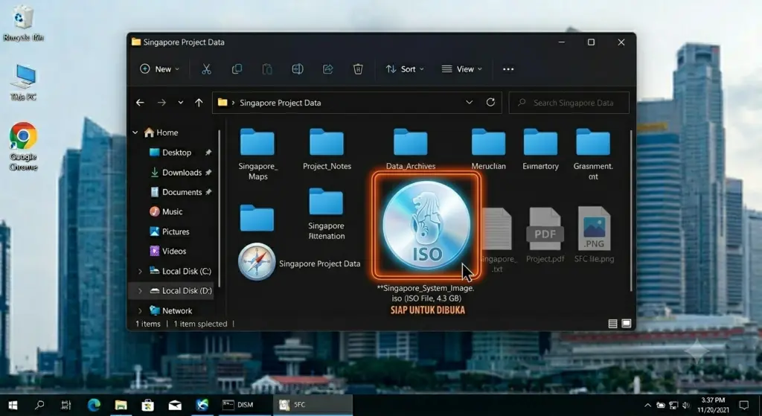Image resolution: width=762 pixels, height=416 pixels.
Task: Open the Singapore Rttenation folder
Action: point(327,214)
